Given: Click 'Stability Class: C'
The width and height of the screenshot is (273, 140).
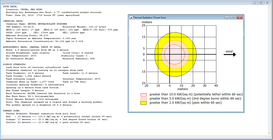Looking at the screenshot, I should pos(74,56).
